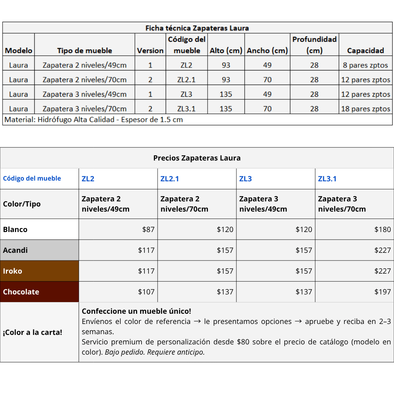Click the $107 Chocolate ZL2 price cell

click(146, 292)
